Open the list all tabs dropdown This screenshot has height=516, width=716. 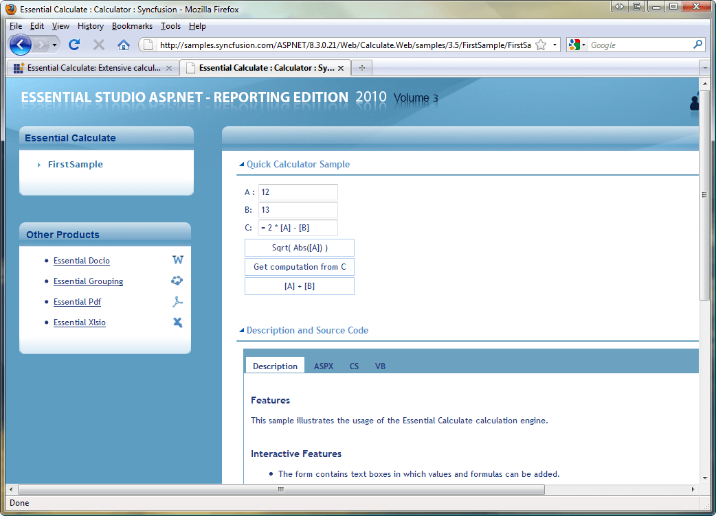704,68
